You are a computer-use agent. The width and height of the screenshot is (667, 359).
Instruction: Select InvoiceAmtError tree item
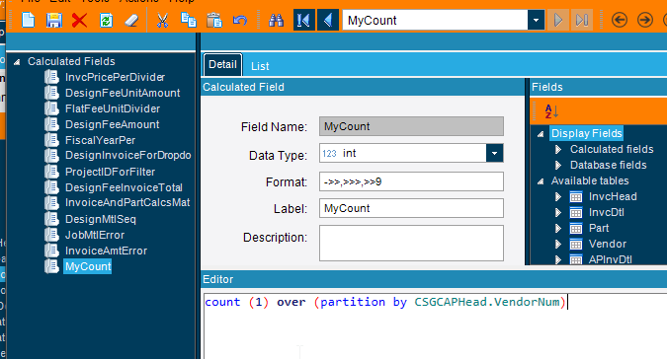(106, 251)
